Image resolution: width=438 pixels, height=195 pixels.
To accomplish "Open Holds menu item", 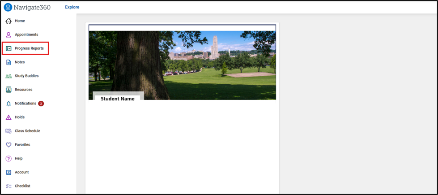I will click(x=20, y=117).
